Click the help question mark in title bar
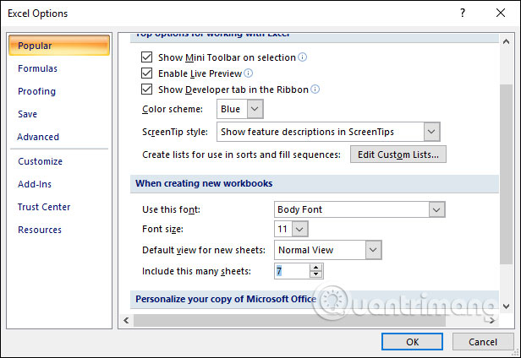Screen dimensions: 521x358 [x=462, y=13]
